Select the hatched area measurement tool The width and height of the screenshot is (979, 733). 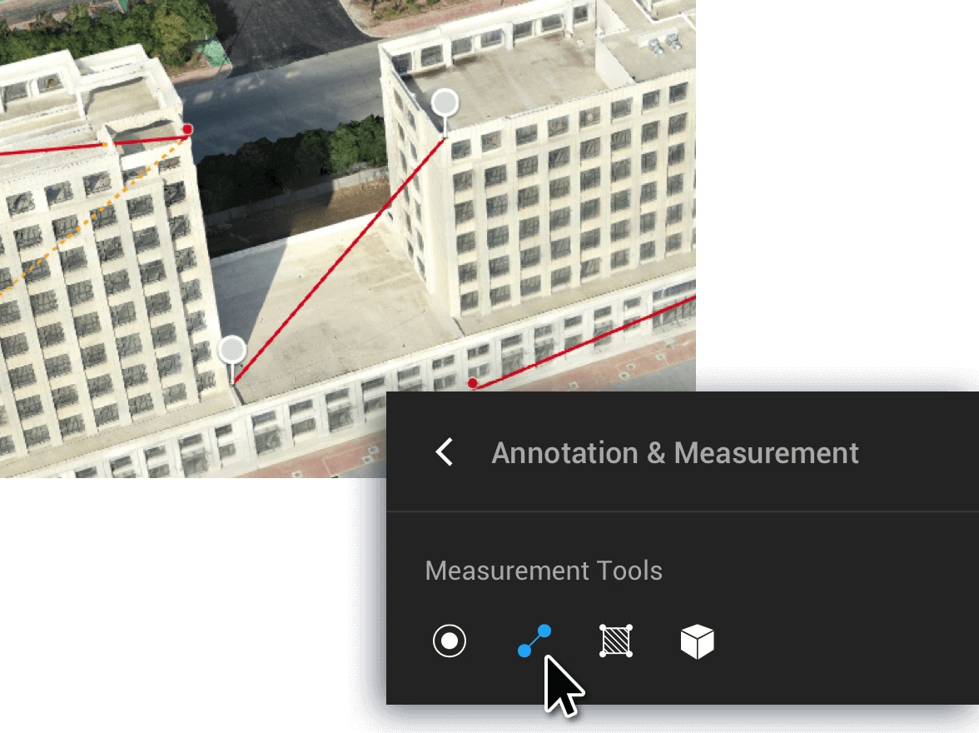616,641
